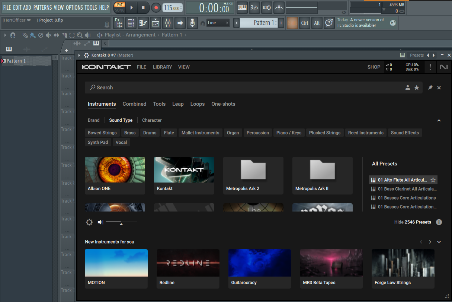The image size is (452, 302).
Task: Select the Playback speaker tool in Playlist
Action: tap(88, 35)
